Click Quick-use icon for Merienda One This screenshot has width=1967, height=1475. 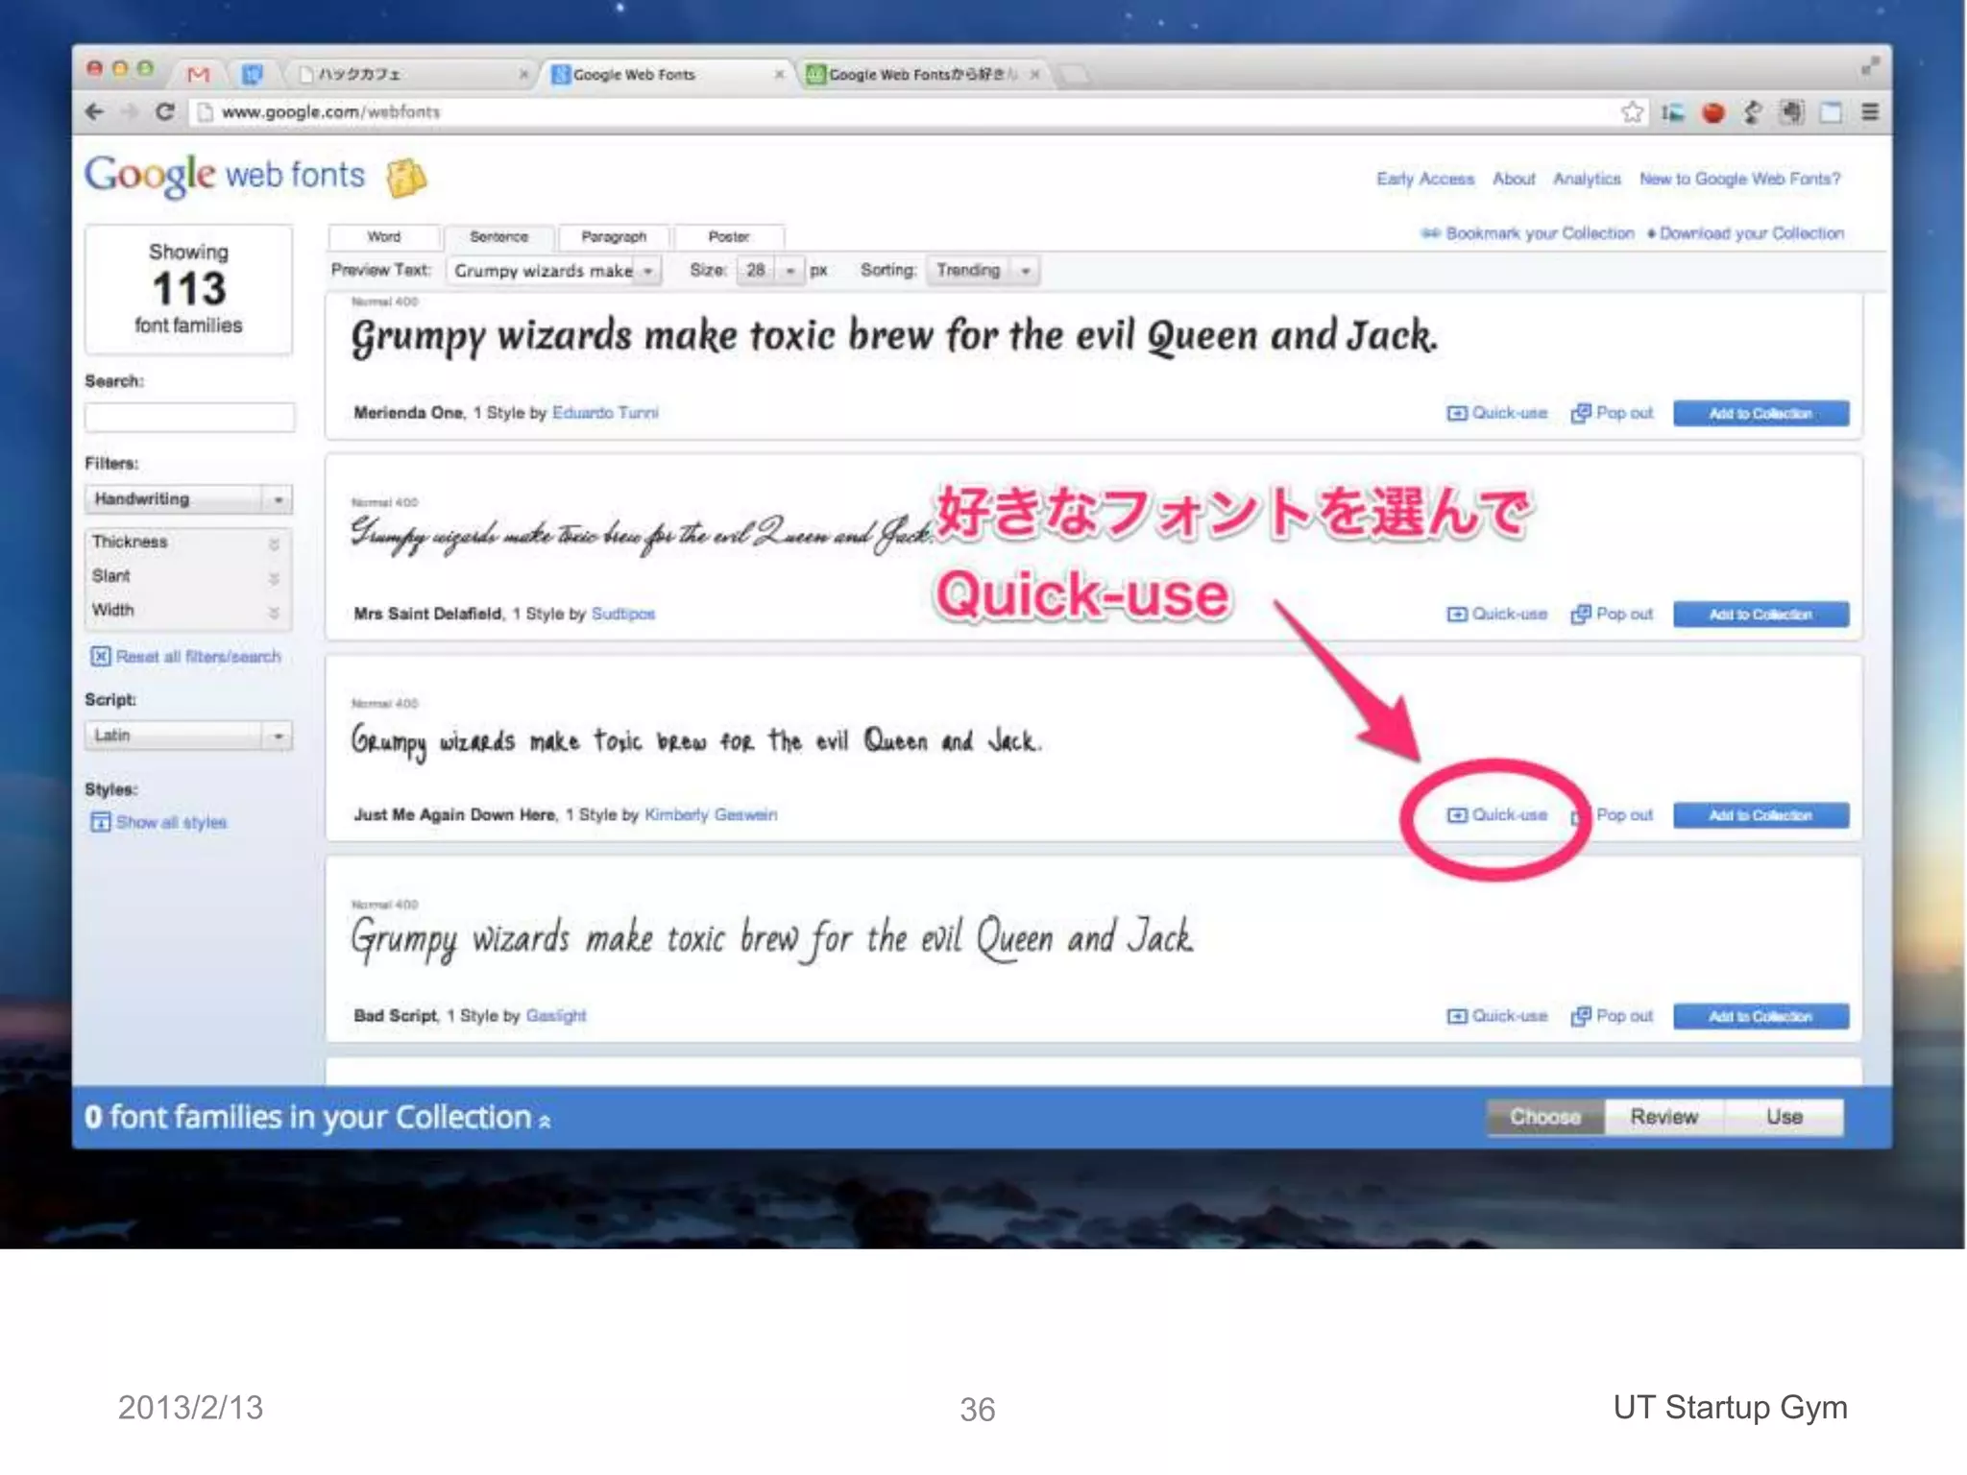(x=1457, y=413)
